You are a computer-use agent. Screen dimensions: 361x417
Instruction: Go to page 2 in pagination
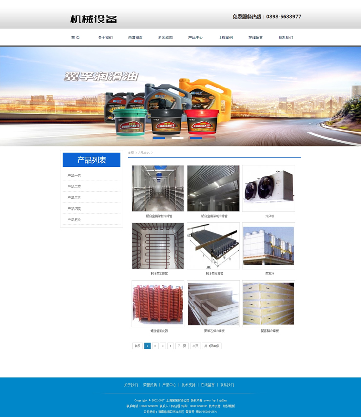pos(155,346)
